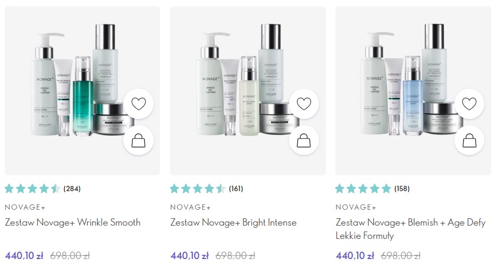Open Zestaw Novage+ Wrinkle Smooth link
Image resolution: width=498 pixels, height=266 pixels.
click(73, 222)
